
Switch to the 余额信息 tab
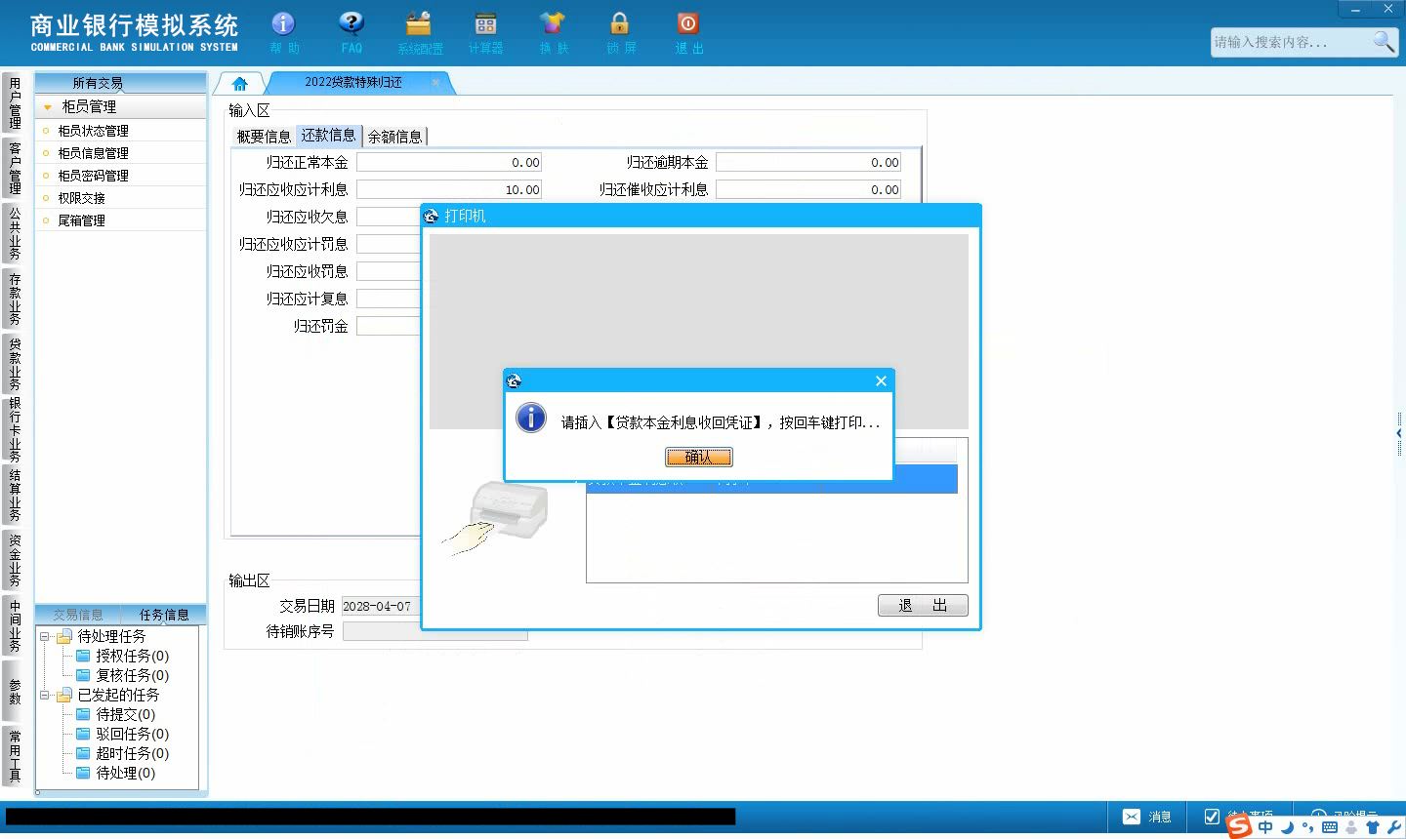(394, 137)
